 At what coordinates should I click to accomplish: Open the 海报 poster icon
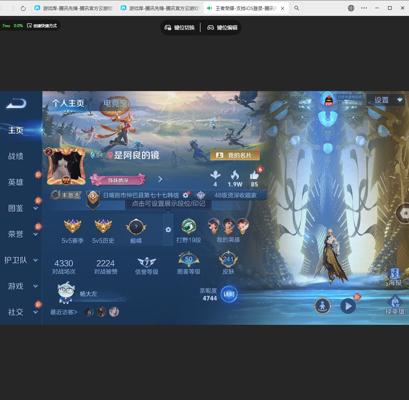pos(395,276)
